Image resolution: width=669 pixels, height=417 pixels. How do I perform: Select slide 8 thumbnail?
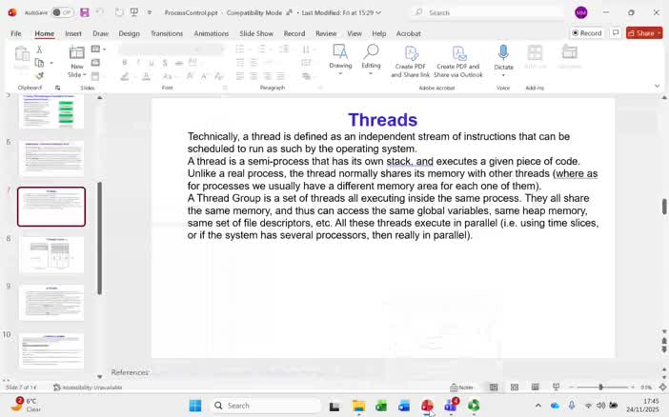click(x=51, y=254)
